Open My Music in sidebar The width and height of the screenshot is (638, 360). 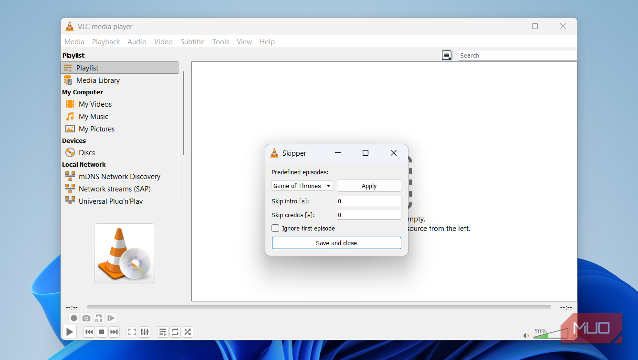point(119,117)
